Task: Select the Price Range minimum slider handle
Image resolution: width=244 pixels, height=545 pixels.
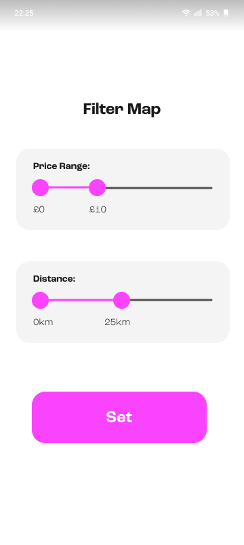Action: click(x=40, y=188)
